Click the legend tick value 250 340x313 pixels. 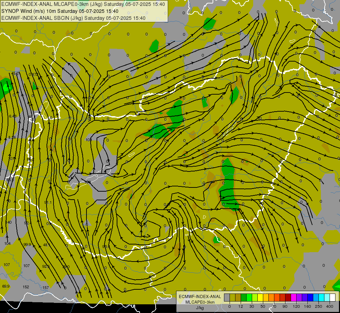pyautogui.click(x=318, y=306)
